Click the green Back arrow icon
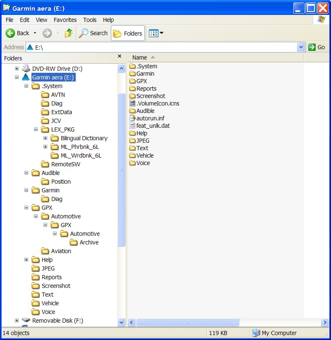Screen dimensions: 331x340 point(10,33)
